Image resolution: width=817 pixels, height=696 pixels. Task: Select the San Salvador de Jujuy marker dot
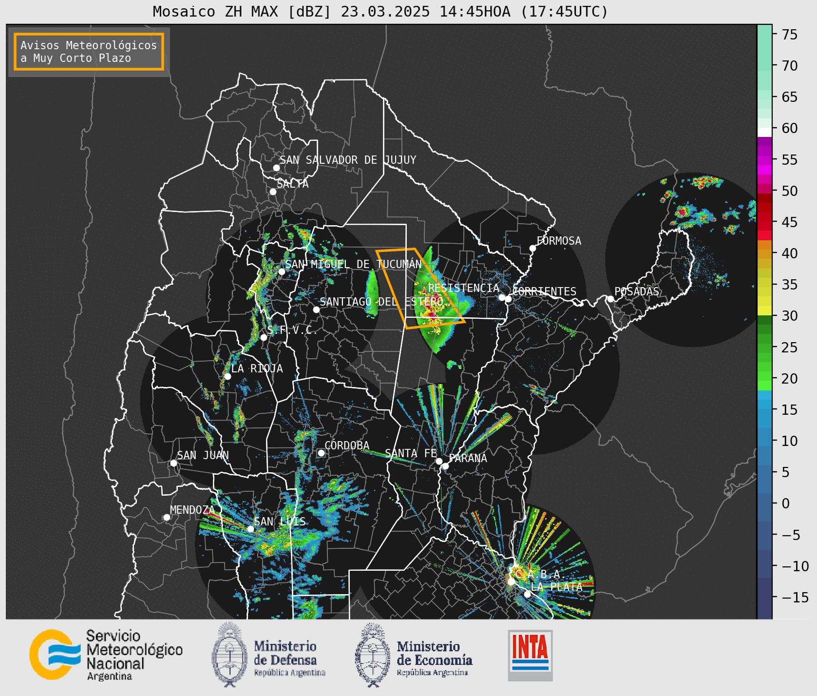[276, 168]
